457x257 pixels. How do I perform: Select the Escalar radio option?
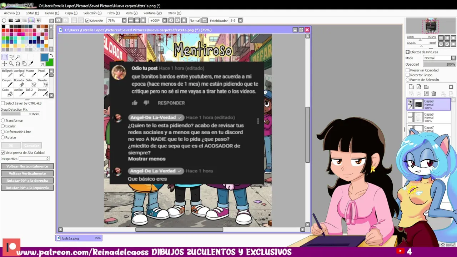point(3,126)
